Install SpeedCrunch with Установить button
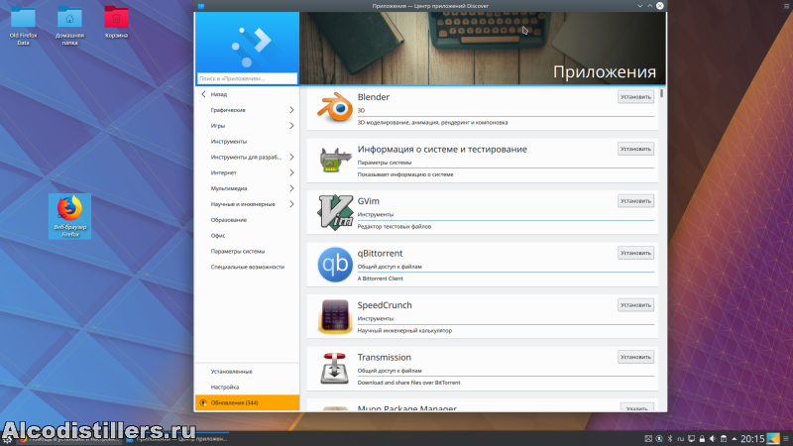 tap(635, 305)
